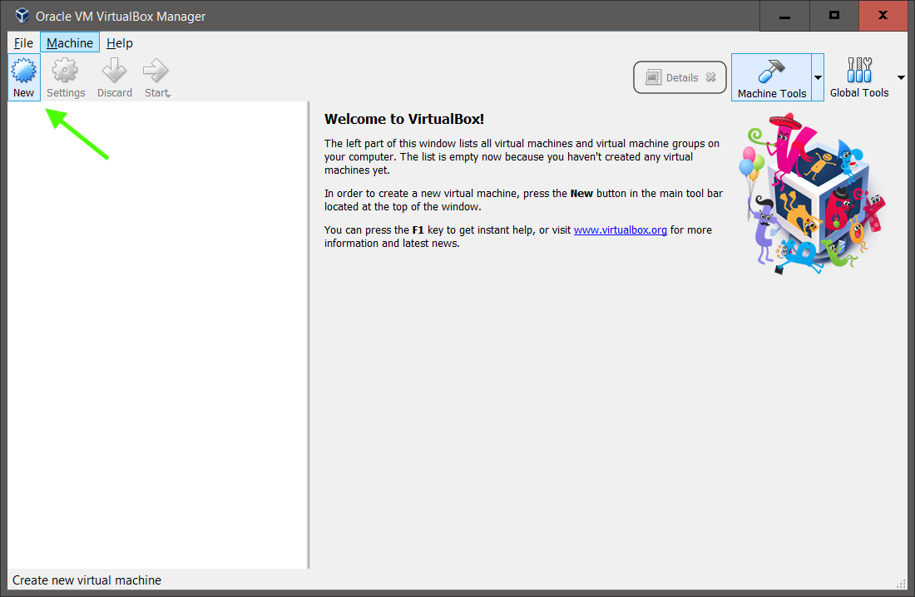The width and height of the screenshot is (915, 597).
Task: Maximize the VirtualBox Manager window
Action: click(x=834, y=16)
